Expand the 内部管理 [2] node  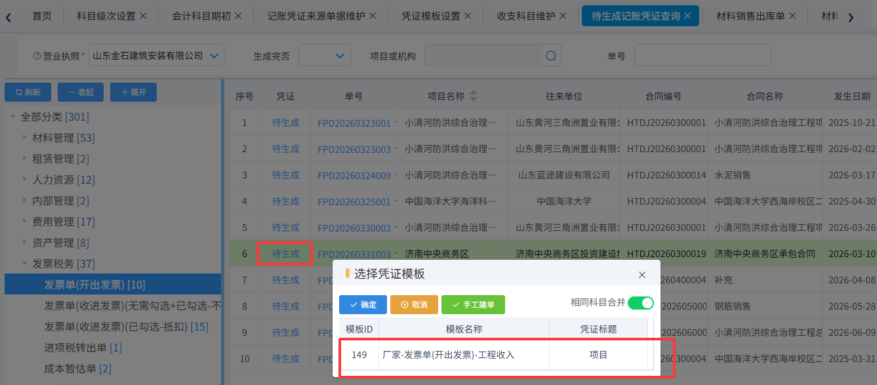25,201
